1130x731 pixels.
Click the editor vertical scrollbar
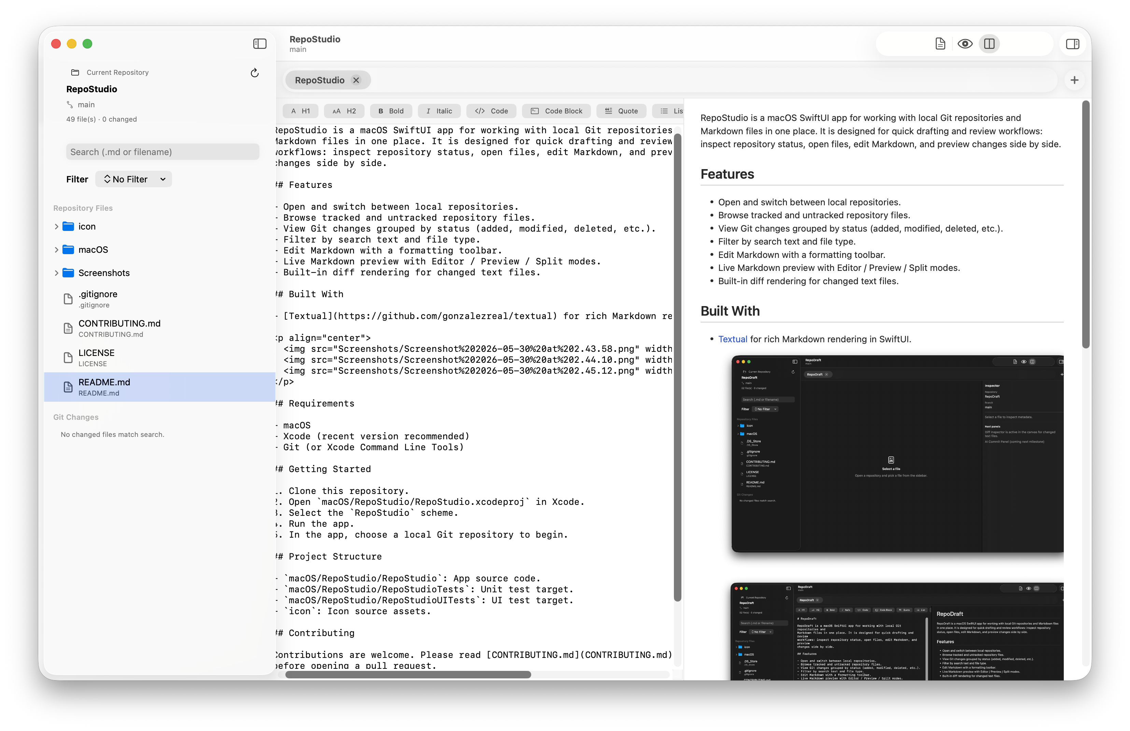(x=677, y=368)
